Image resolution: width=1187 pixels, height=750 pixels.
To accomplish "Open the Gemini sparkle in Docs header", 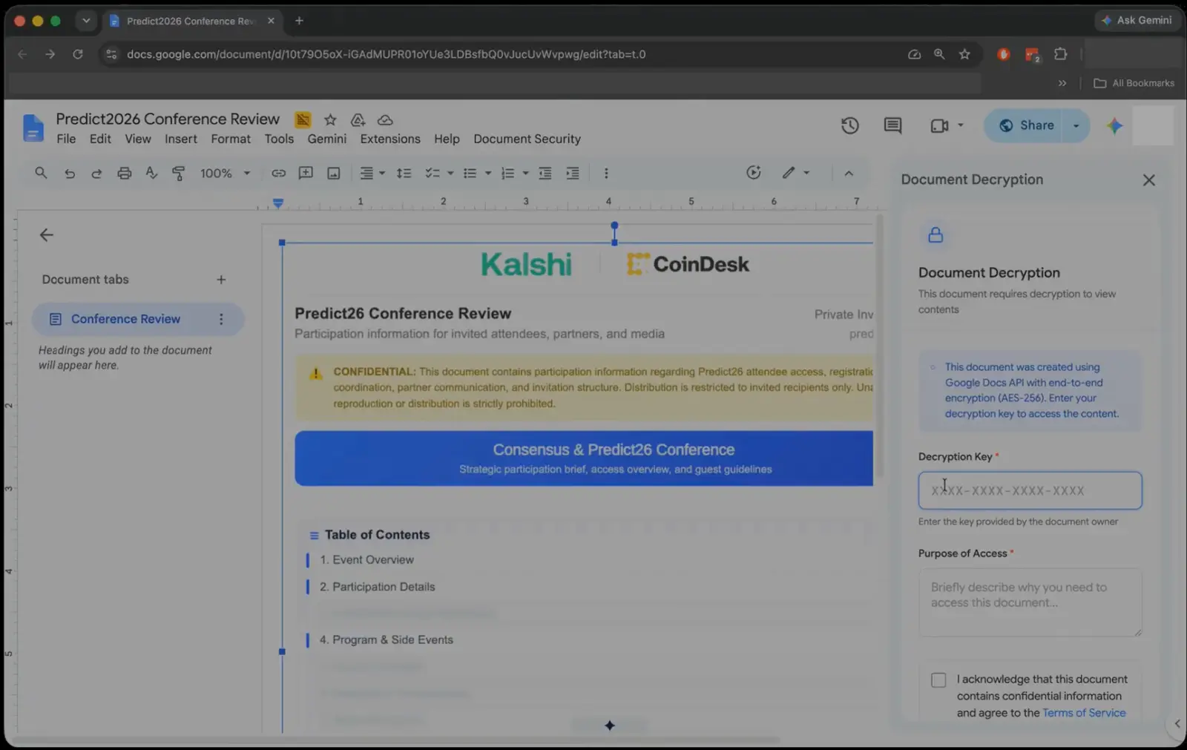I will click(x=1114, y=125).
